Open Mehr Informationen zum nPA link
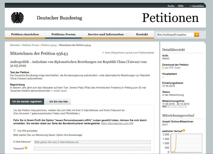Image resolution: width=213 pixels, height=154 pixels. (117, 123)
